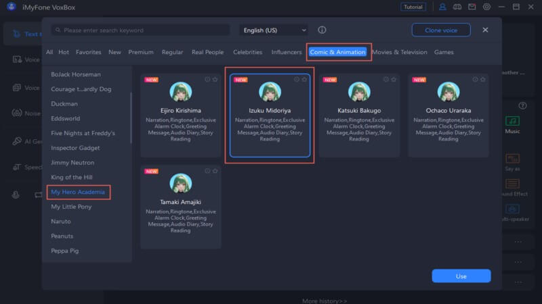The image size is (542, 304).
Task: Switch to the Hot tab
Action: [64, 52]
